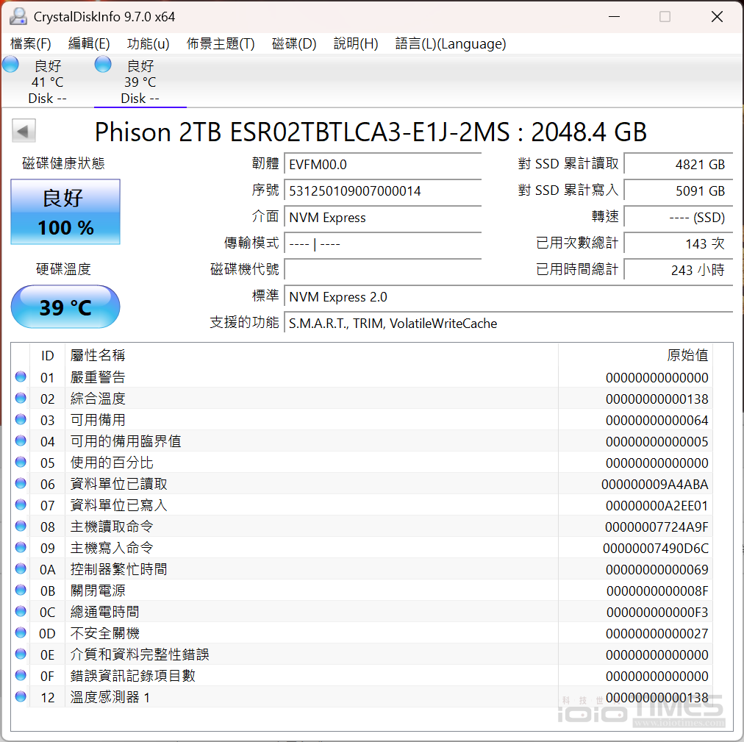
Task: Click status dot for row 06 資料單位已讀取
Action: [x=21, y=484]
